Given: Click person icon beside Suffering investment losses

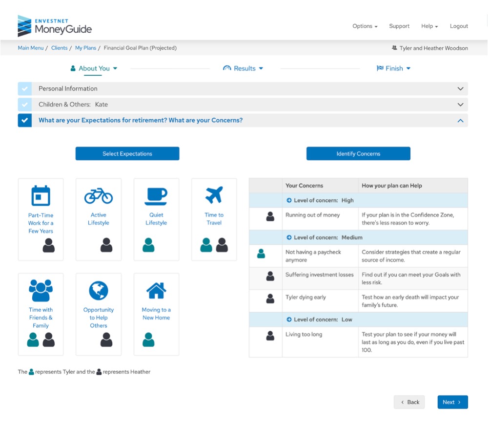Looking at the screenshot, I should click(x=270, y=276).
